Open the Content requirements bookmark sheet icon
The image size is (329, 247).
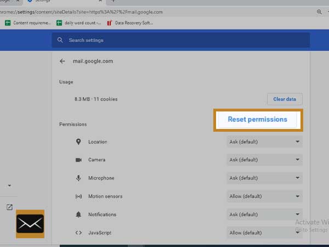click(8, 23)
